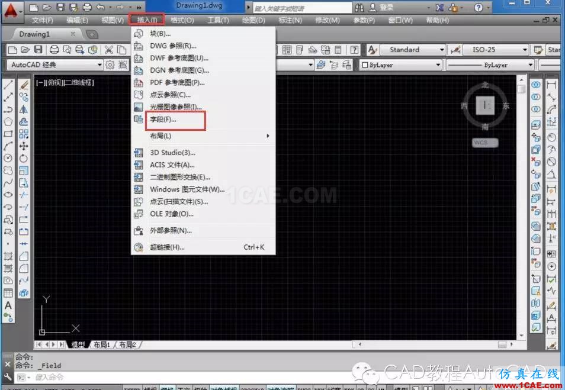This screenshot has width=565, height=390.
Task: Choose 外部参照(N)... menu entry
Action: click(x=204, y=230)
